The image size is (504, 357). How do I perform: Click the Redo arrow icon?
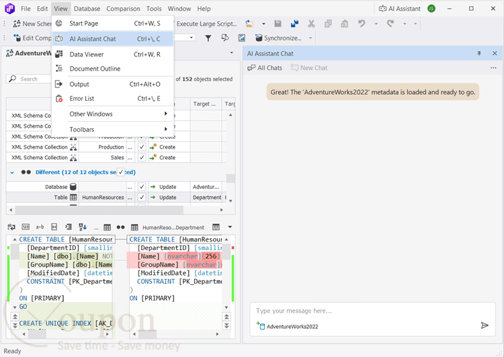[390, 24]
